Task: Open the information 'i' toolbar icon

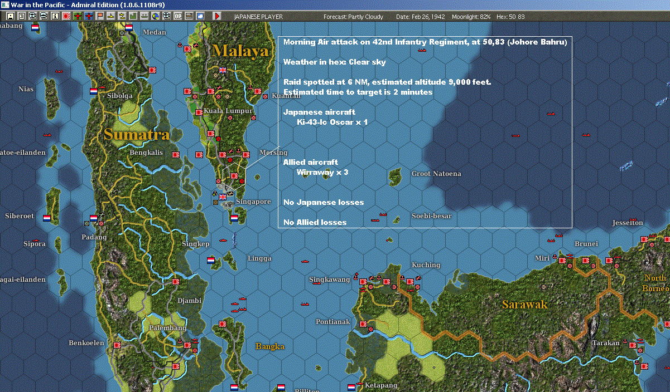Action: 55,17
